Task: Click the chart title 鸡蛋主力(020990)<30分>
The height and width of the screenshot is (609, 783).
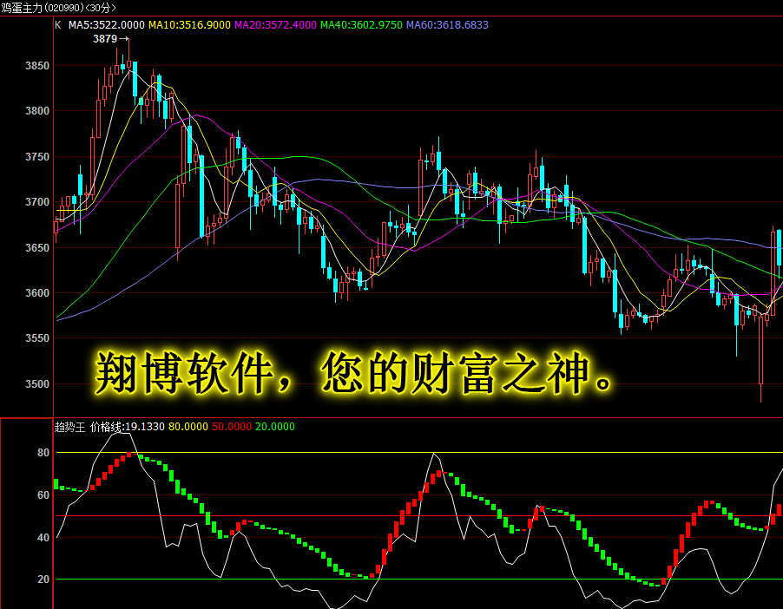Action: point(58,8)
